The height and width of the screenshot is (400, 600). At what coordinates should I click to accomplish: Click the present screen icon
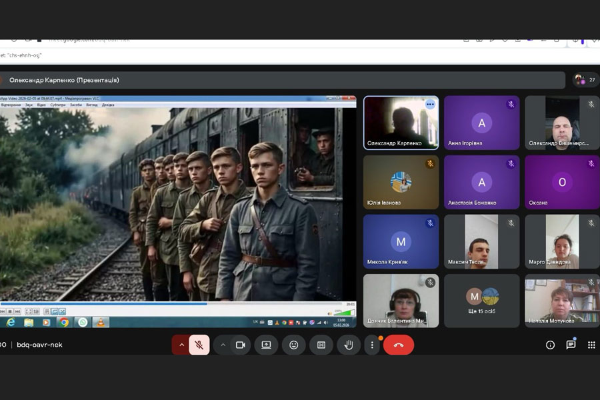pyautogui.click(x=266, y=345)
